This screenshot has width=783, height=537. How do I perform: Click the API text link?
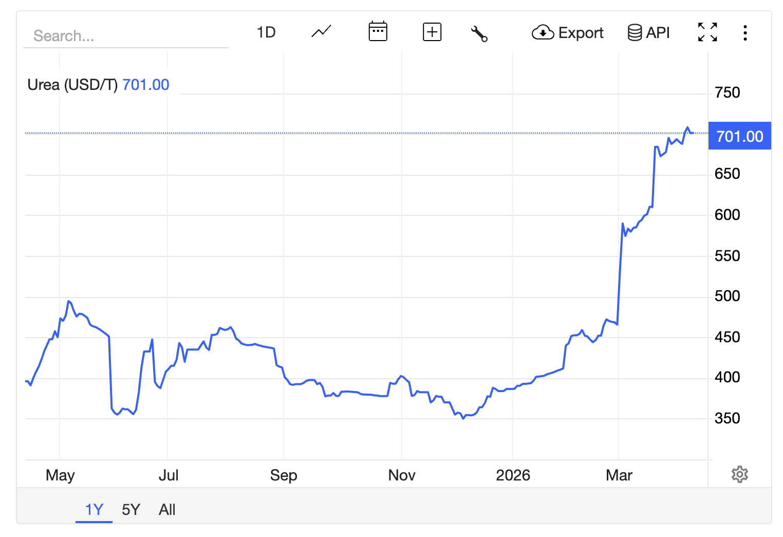[658, 33]
